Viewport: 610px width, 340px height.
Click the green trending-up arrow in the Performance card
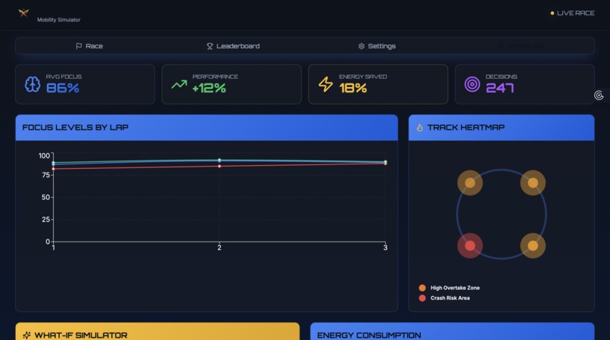[x=179, y=84]
